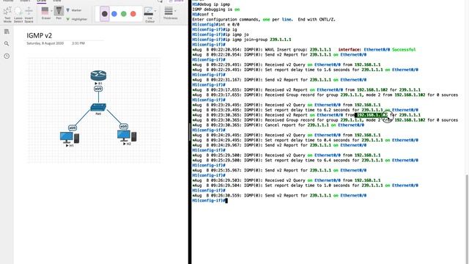This screenshot has width=469, height=264.
Task: Click the page date Saturday, 8 August 2020
Action: [x=45, y=43]
